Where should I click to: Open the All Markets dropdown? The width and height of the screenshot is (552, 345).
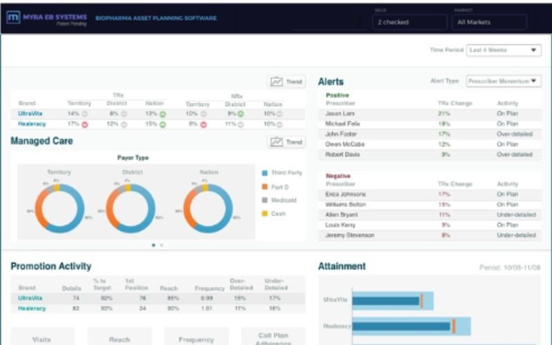(489, 22)
